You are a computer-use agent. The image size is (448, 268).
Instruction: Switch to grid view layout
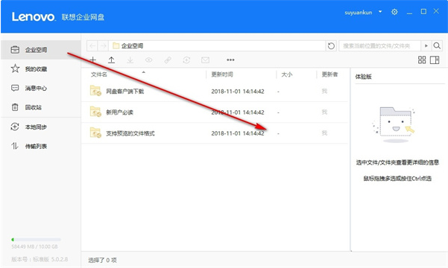tap(422, 60)
